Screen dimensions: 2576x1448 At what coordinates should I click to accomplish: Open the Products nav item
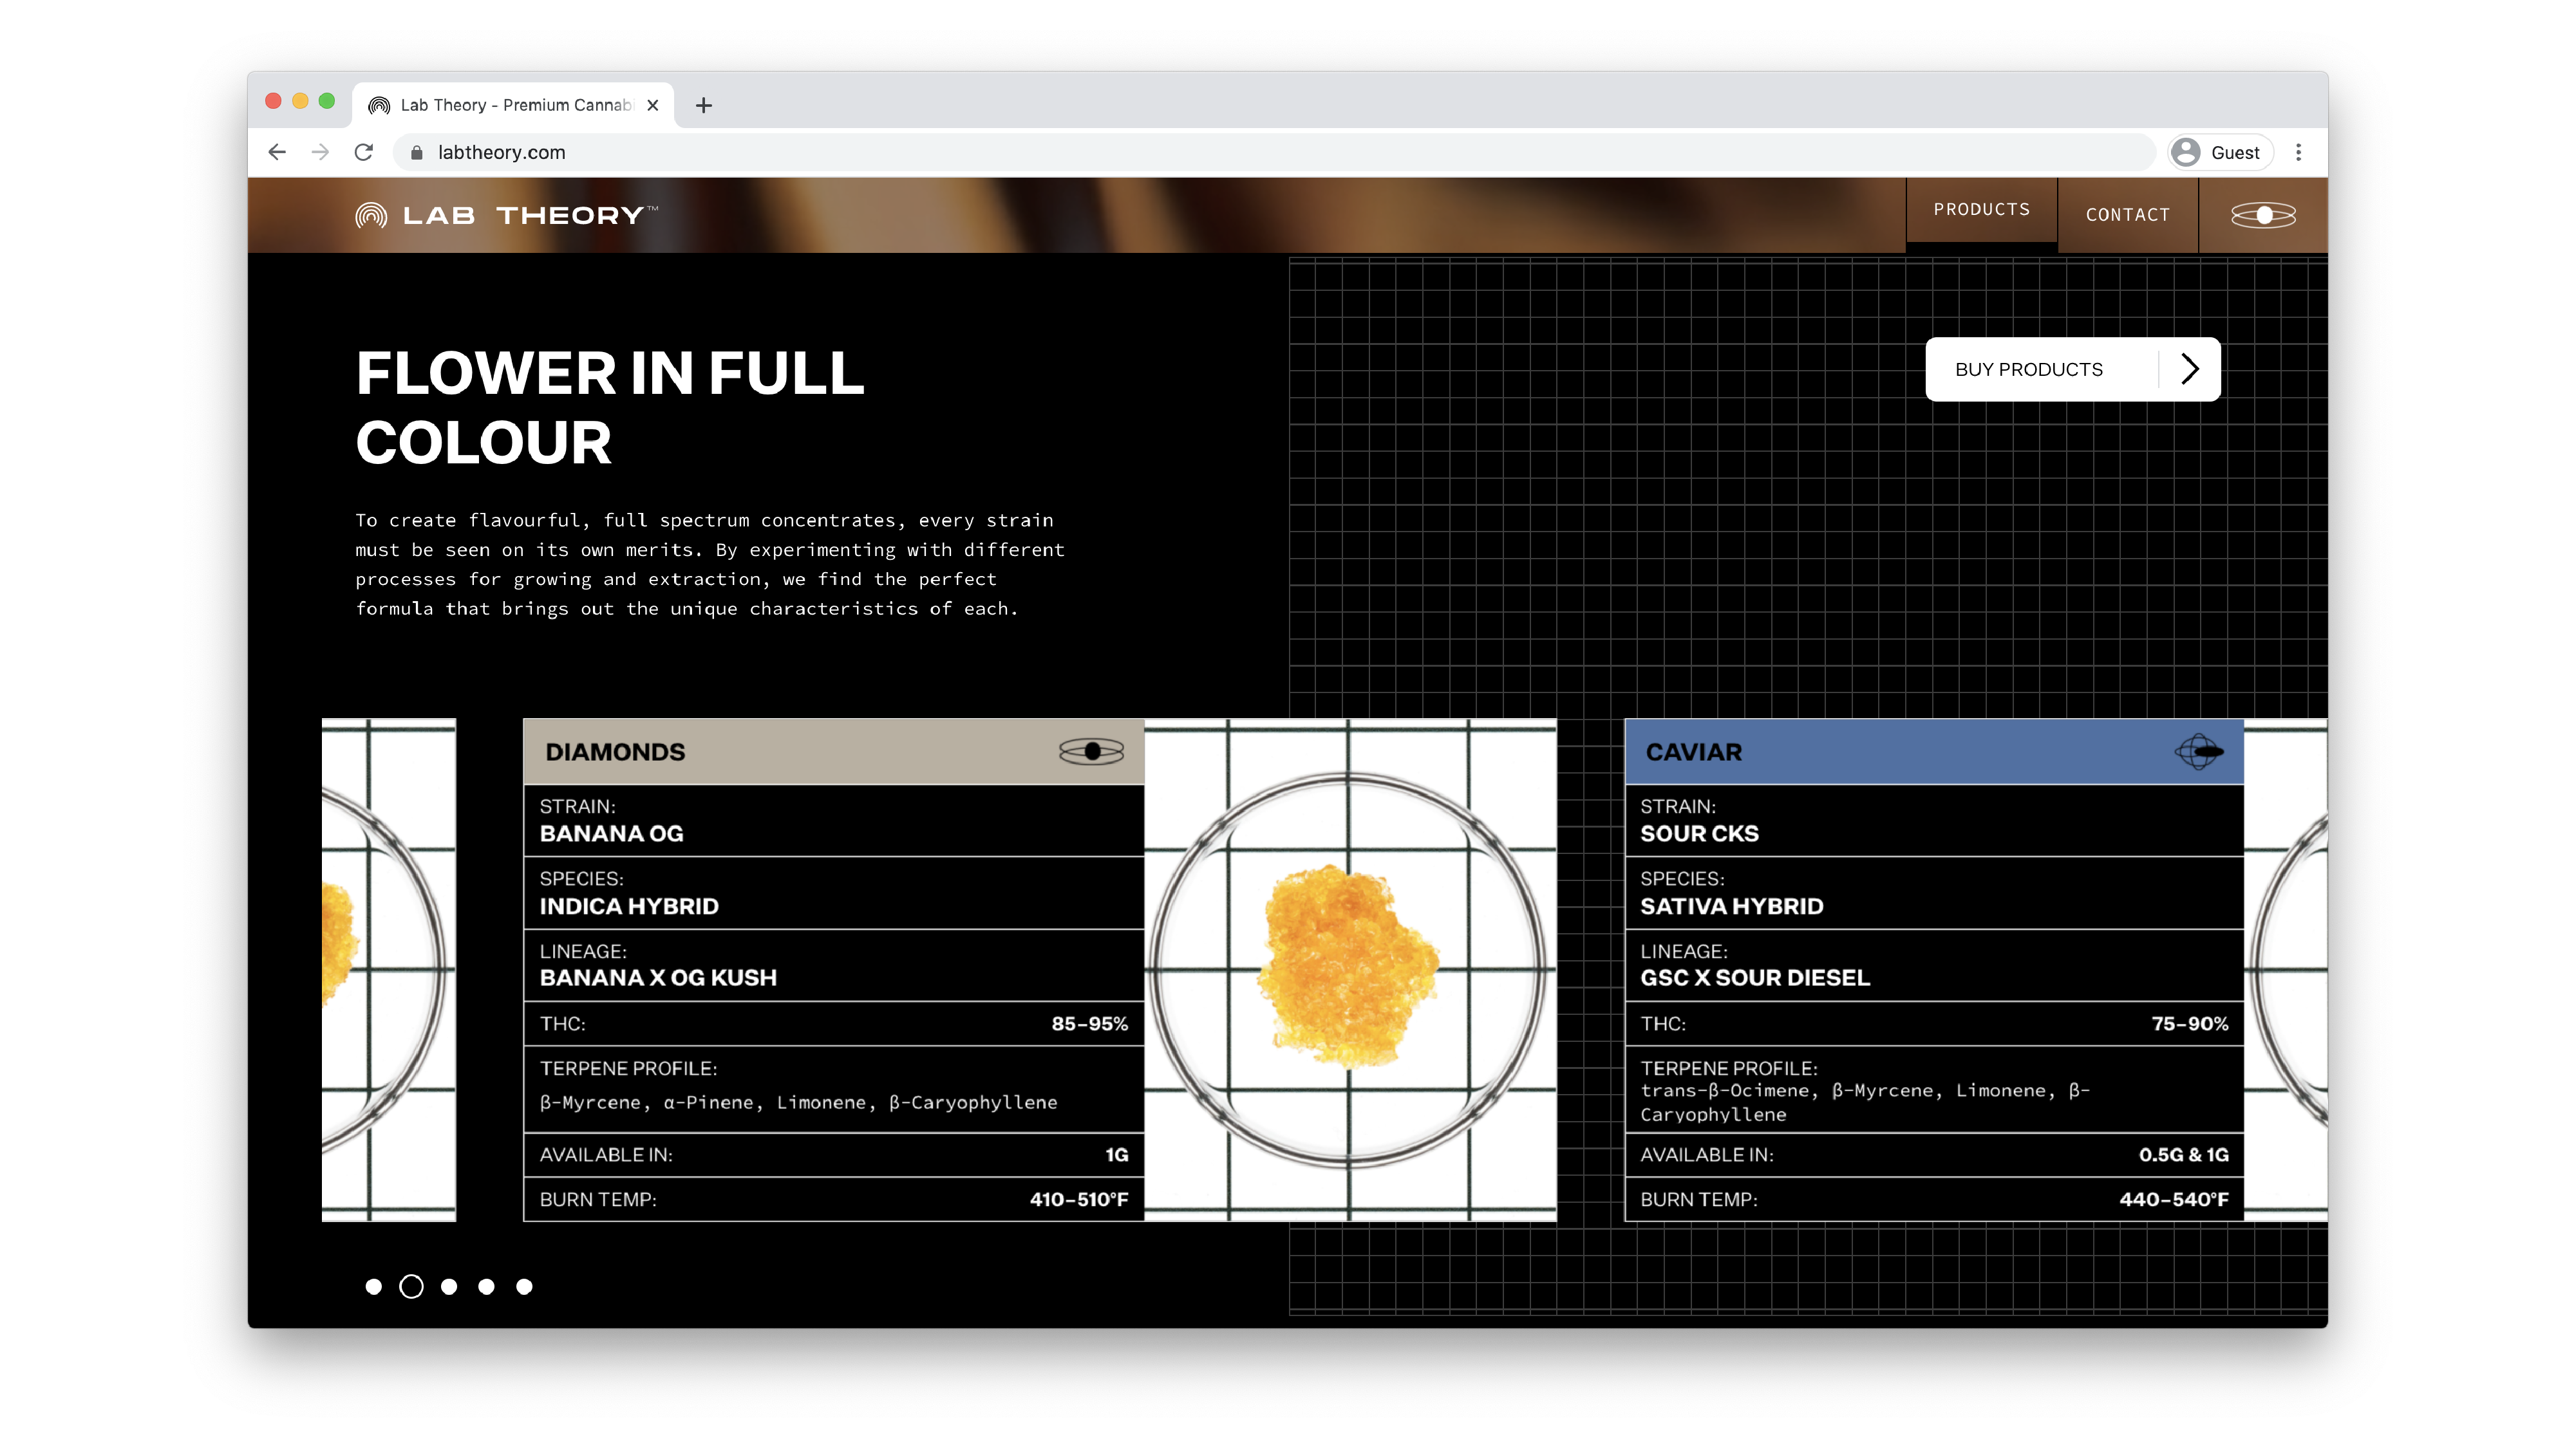coord(1981,210)
